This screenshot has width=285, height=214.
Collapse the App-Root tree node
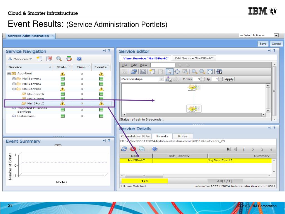(9, 74)
